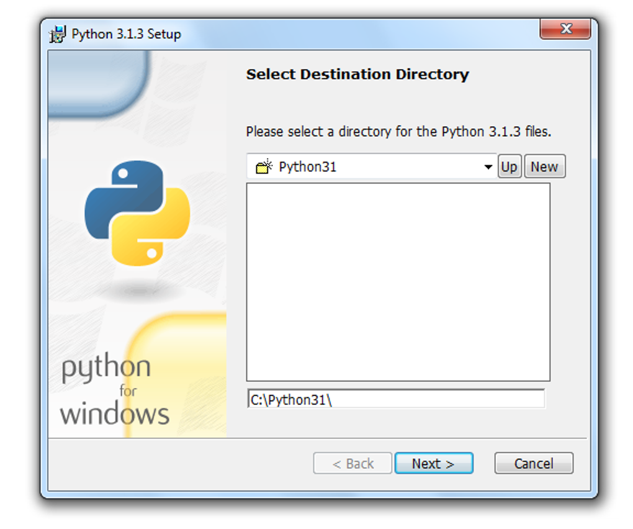Screen dimensions: 633x529
Task: Close the Python 3.1.3 Setup window
Action: point(565,29)
